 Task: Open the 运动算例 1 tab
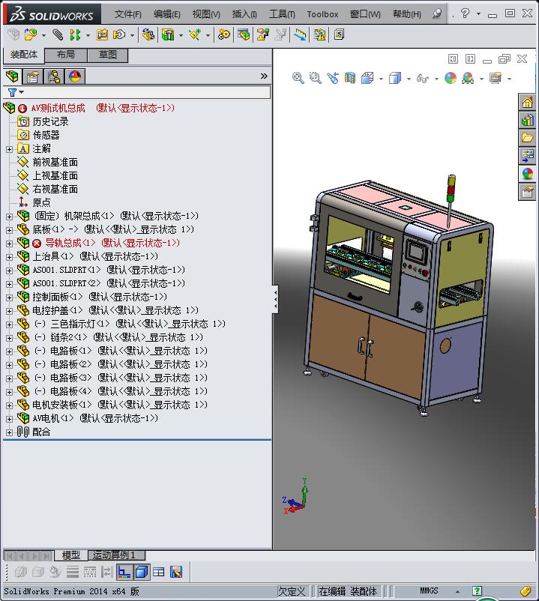click(x=117, y=555)
